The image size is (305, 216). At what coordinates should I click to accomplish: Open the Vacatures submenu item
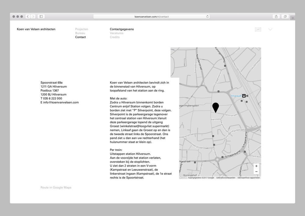point(117,33)
